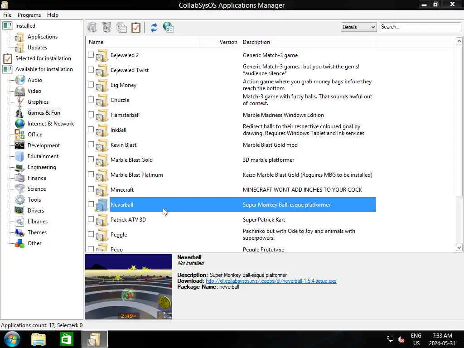Open the Store app on taskbar

click(66, 339)
